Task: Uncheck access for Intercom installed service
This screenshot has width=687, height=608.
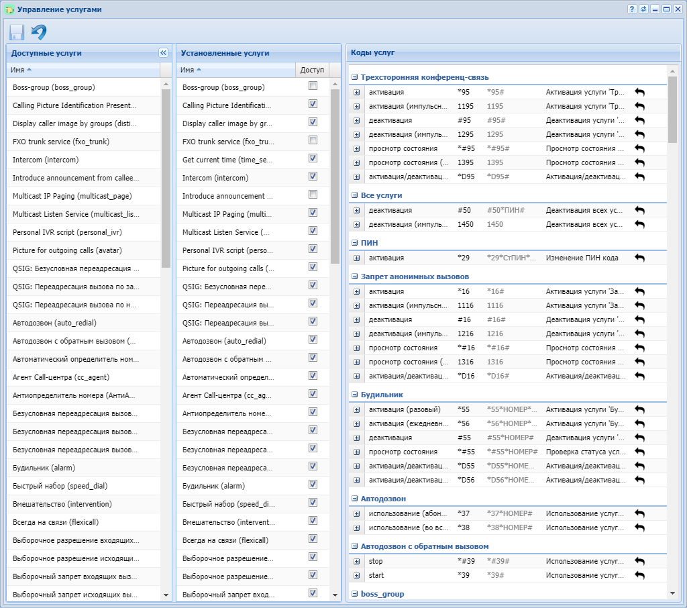Action: (x=313, y=176)
